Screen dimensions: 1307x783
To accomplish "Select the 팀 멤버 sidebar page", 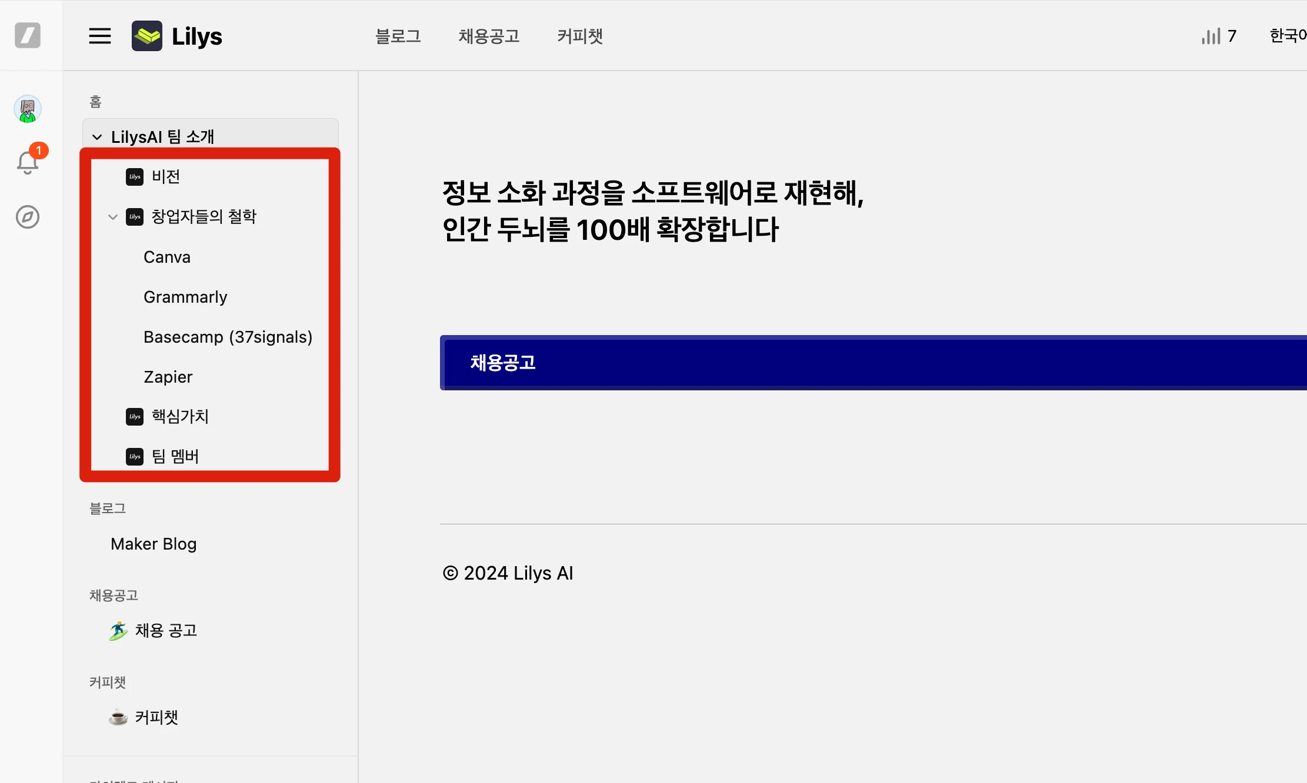I will coord(175,456).
